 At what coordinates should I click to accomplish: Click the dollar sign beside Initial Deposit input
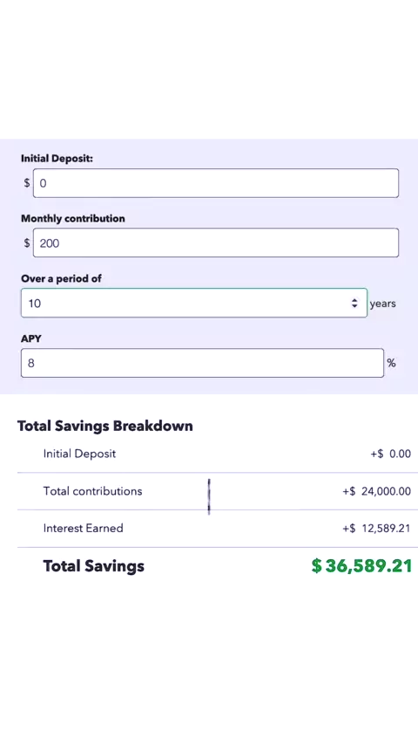(27, 183)
